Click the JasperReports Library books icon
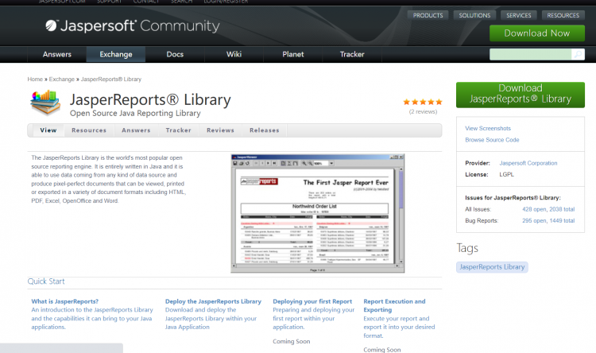 pyautogui.click(x=45, y=103)
